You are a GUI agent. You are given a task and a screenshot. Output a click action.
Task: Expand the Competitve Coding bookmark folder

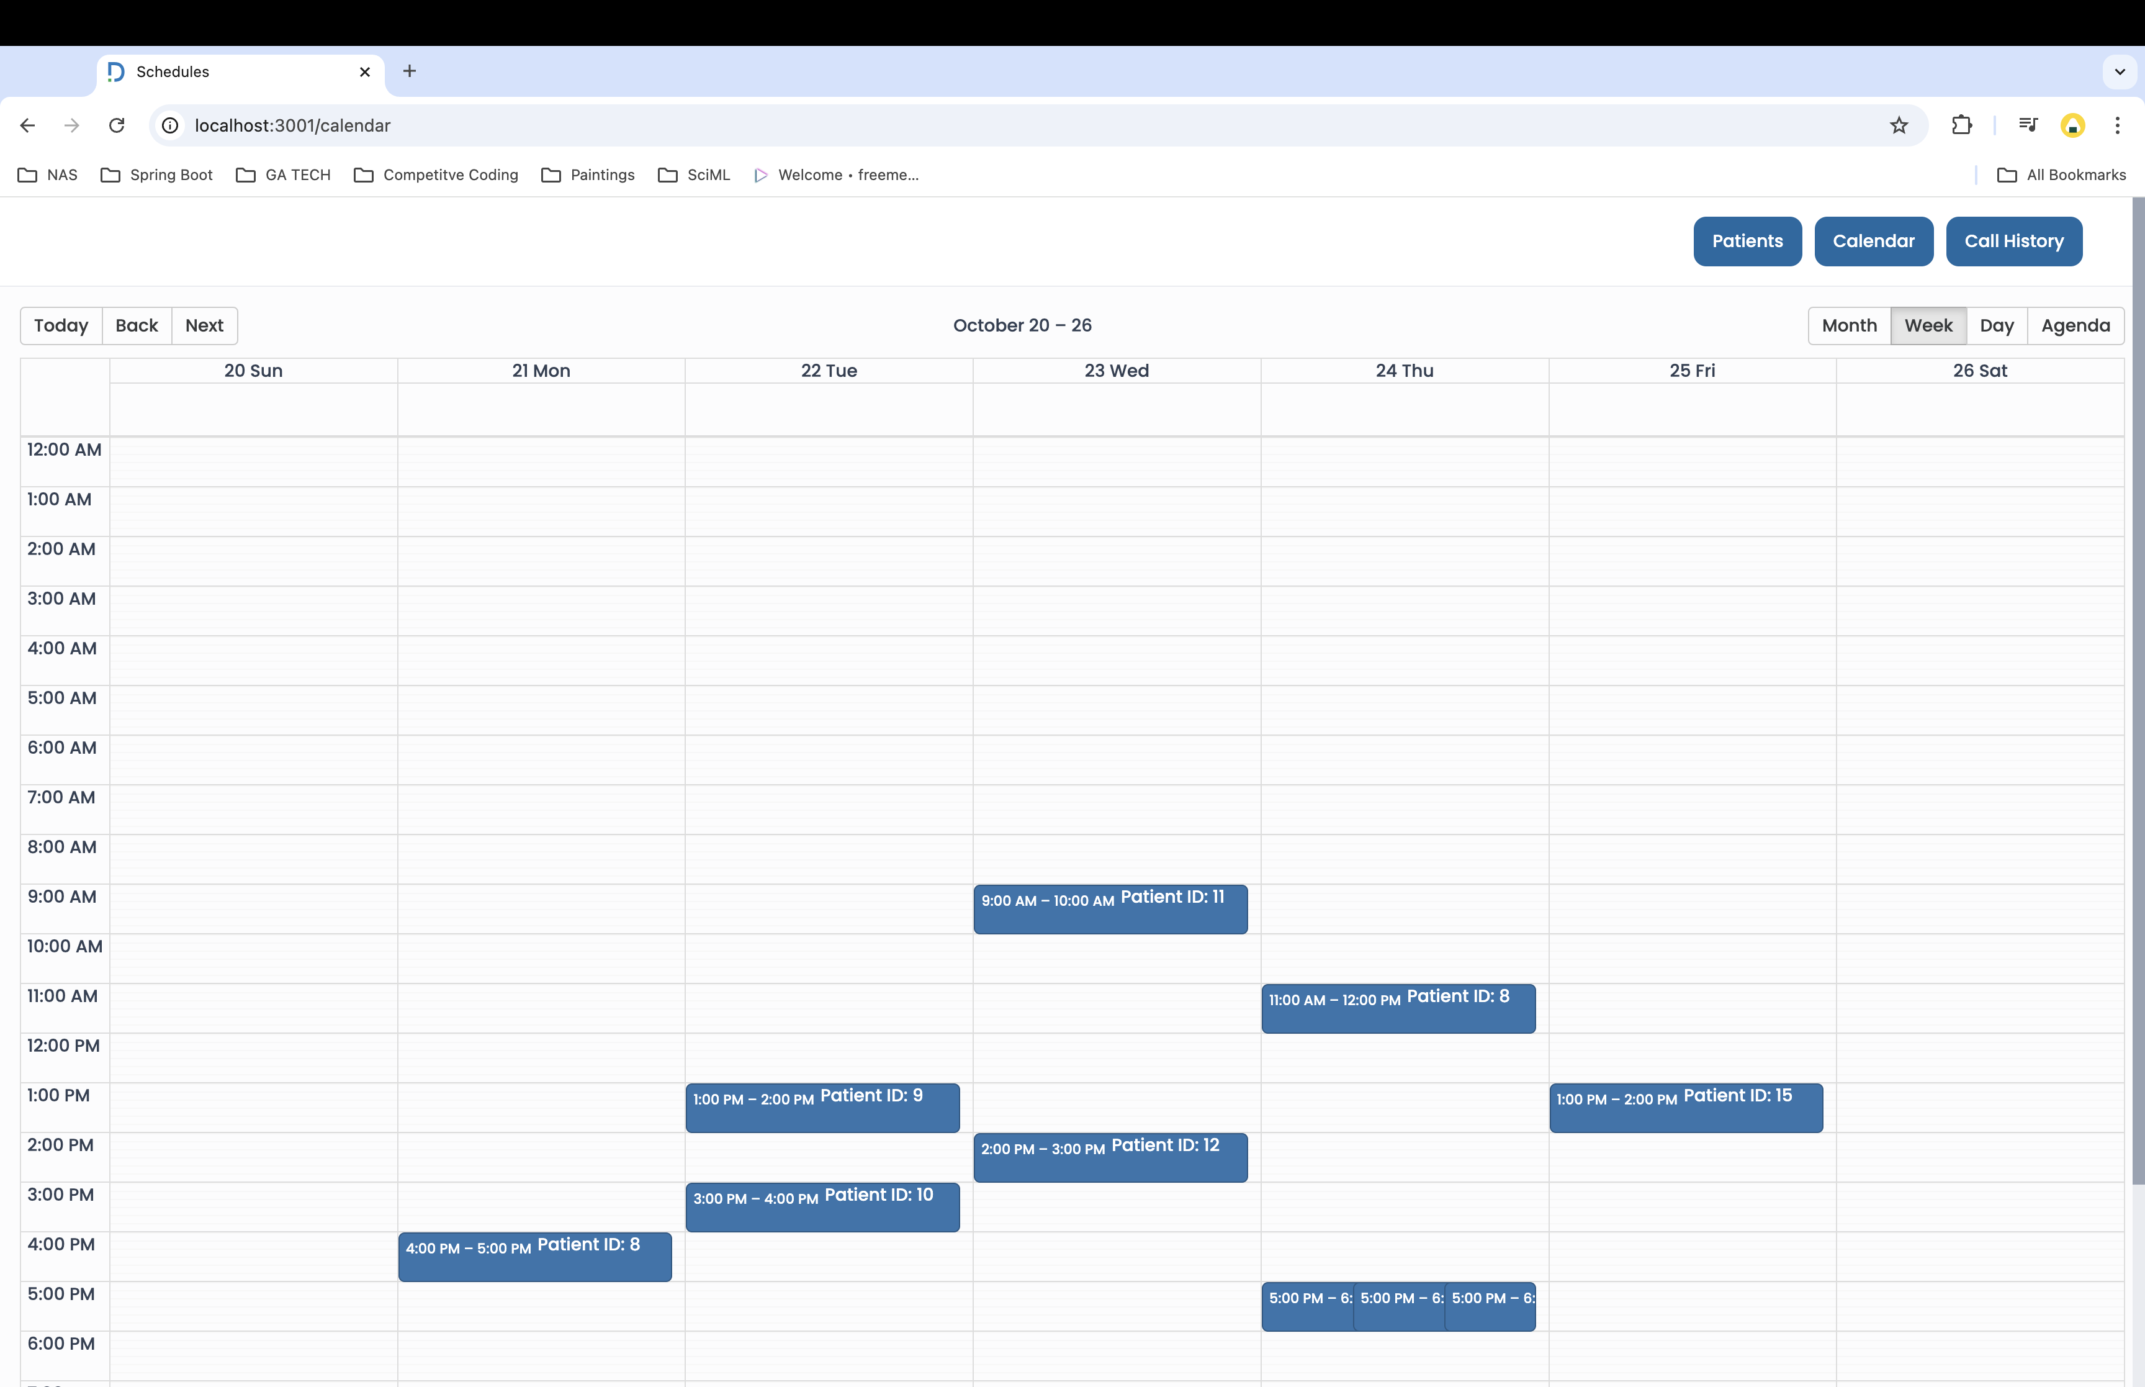click(x=436, y=174)
